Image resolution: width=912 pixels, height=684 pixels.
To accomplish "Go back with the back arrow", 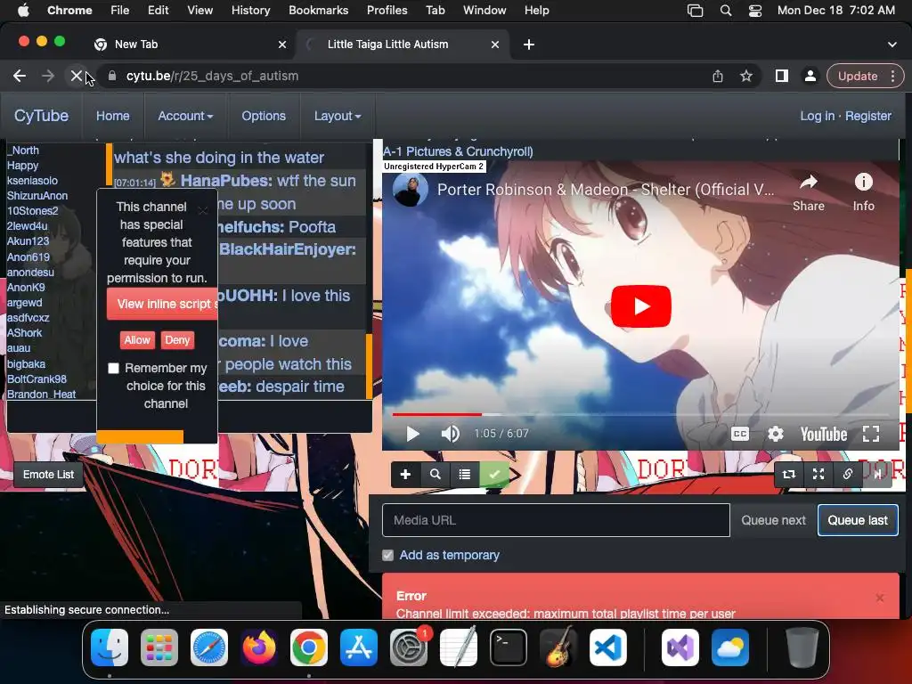I will tap(20, 77).
